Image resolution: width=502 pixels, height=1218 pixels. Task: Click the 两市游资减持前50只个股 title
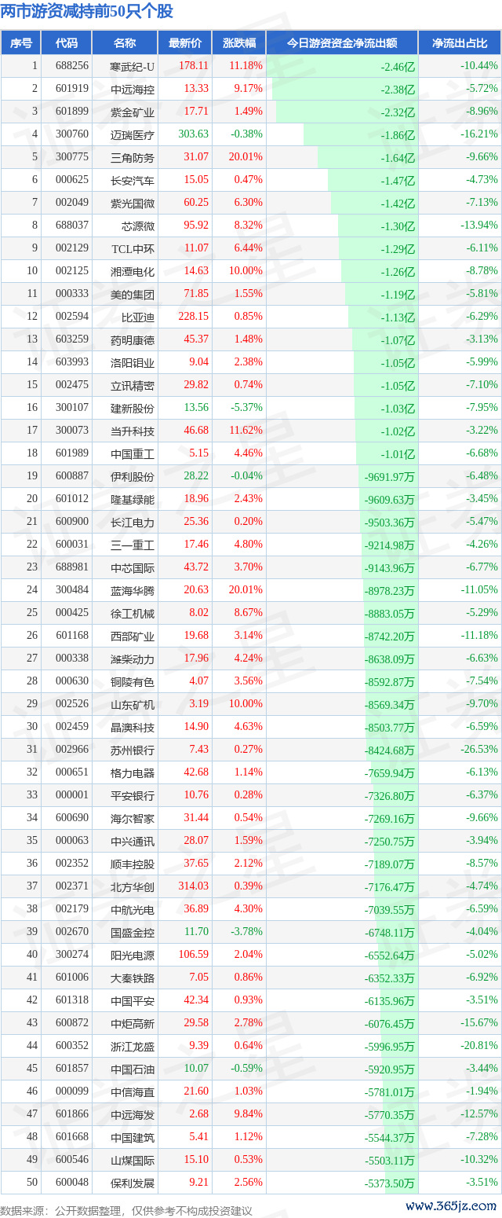pos(87,11)
